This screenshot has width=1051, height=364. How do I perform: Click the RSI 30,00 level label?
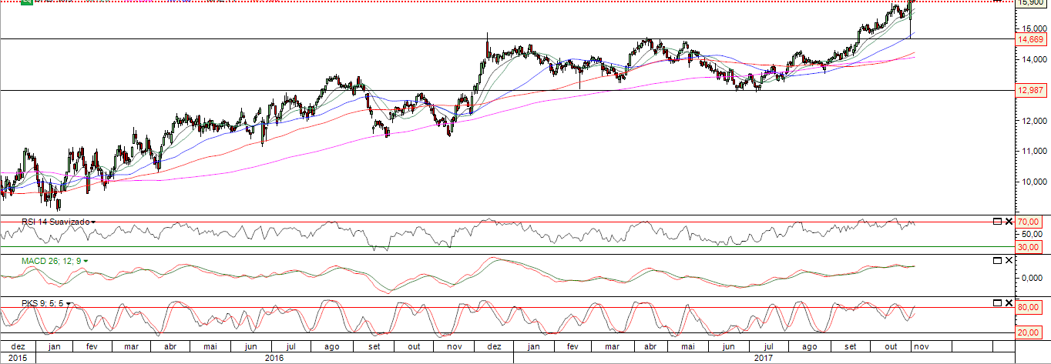(1030, 248)
